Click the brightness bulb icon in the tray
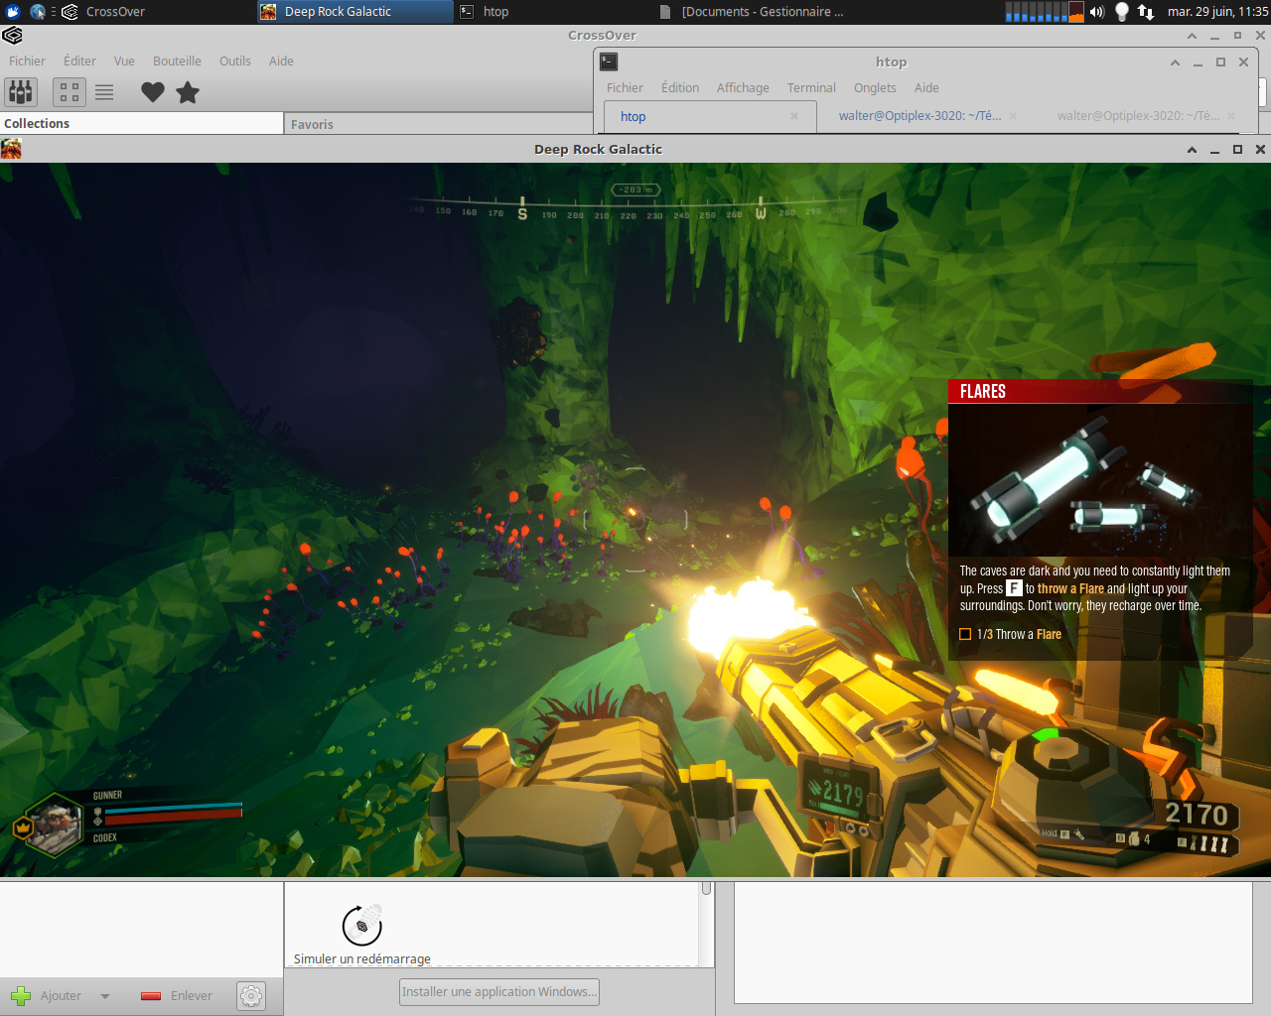The width and height of the screenshot is (1271, 1016). click(1121, 12)
